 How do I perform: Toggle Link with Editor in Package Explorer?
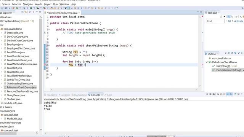click(26, 12)
